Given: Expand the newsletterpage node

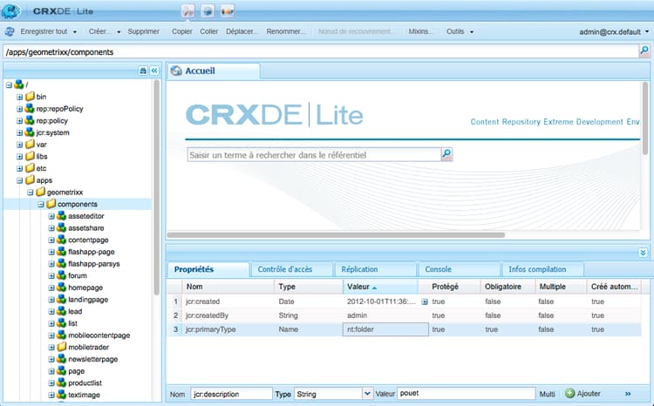Looking at the screenshot, I should (51, 359).
